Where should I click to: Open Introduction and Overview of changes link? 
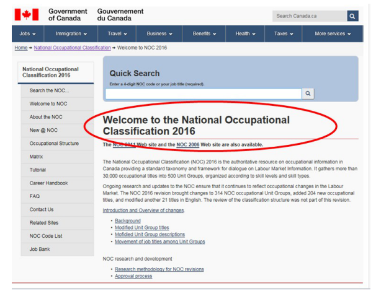[143, 211]
